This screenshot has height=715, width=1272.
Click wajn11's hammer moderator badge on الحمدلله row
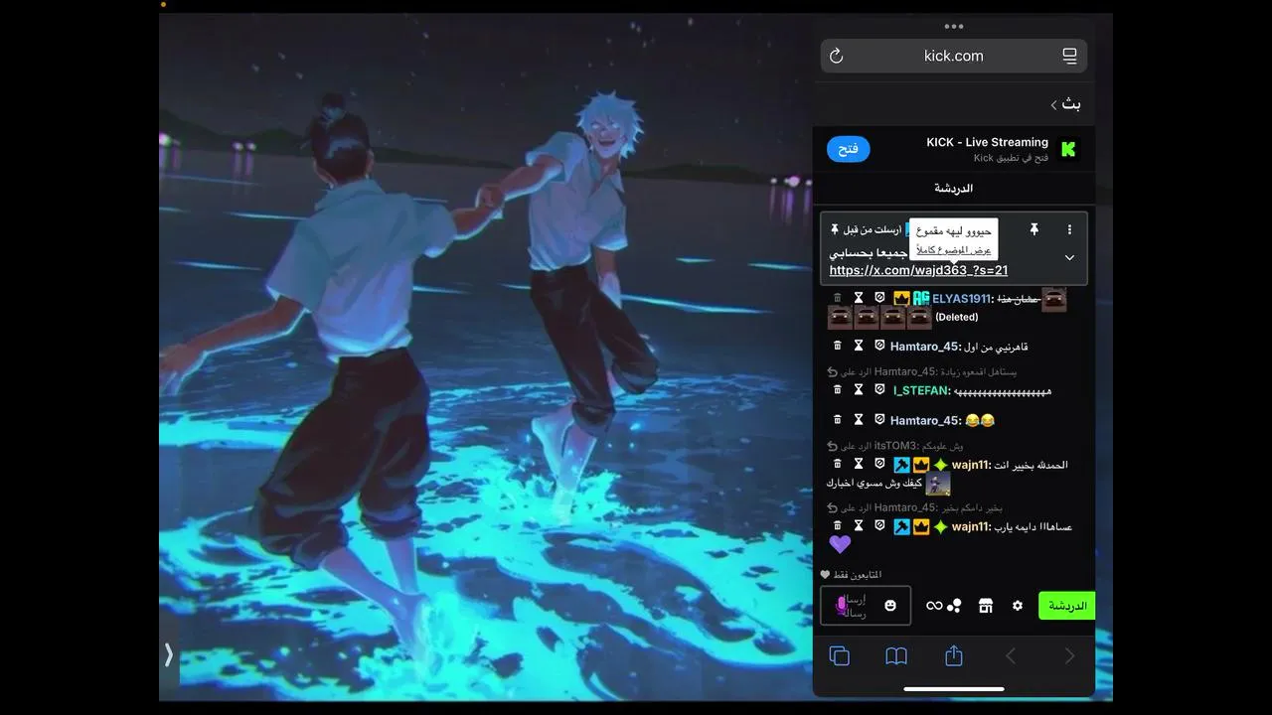[901, 465]
